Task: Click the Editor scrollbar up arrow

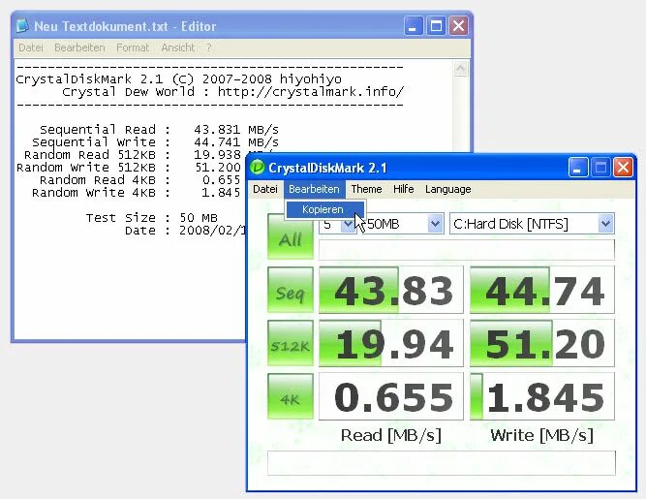Action: [461, 69]
